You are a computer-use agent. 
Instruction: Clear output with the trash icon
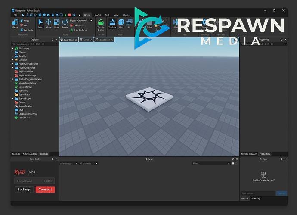(233, 163)
